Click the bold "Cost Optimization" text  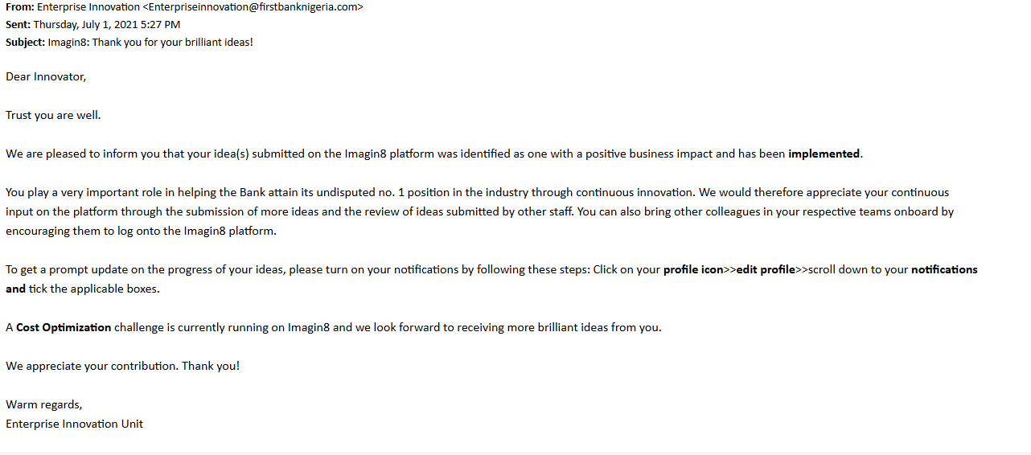point(64,327)
